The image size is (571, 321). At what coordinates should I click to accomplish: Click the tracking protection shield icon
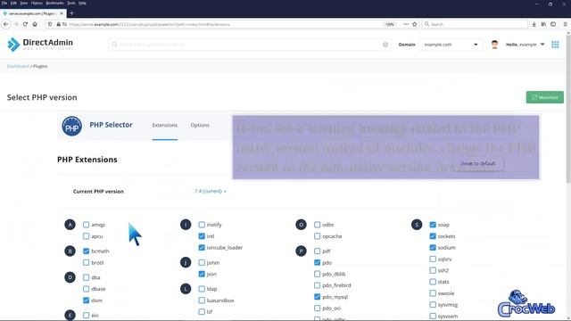click(x=50, y=24)
